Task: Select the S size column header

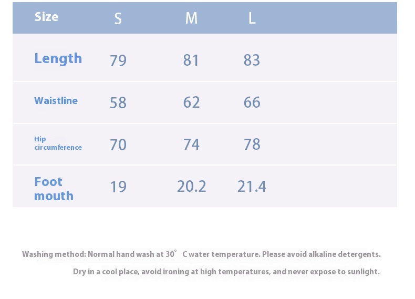Action: coord(118,18)
